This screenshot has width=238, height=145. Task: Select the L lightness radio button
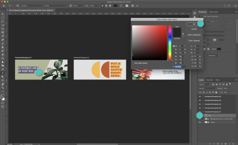pyautogui.click(x=190, y=46)
